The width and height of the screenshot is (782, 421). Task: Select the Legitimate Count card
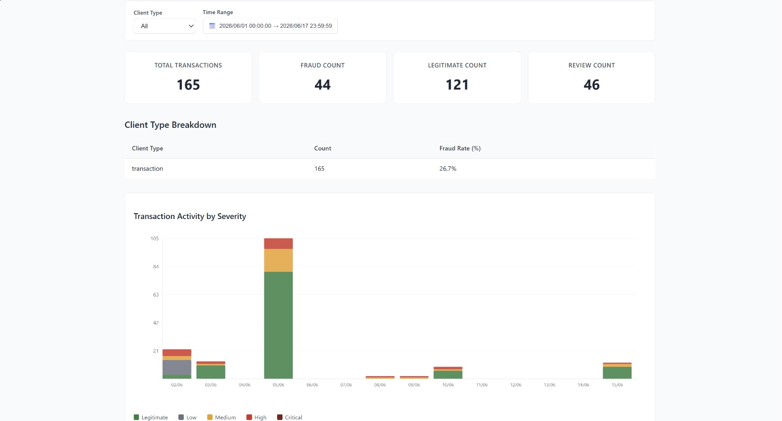tap(457, 78)
